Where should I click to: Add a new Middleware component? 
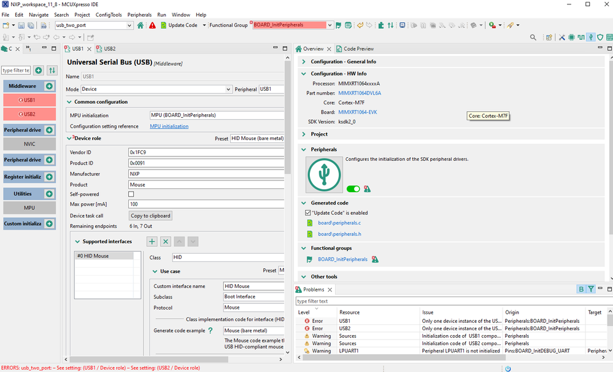pyautogui.click(x=49, y=86)
